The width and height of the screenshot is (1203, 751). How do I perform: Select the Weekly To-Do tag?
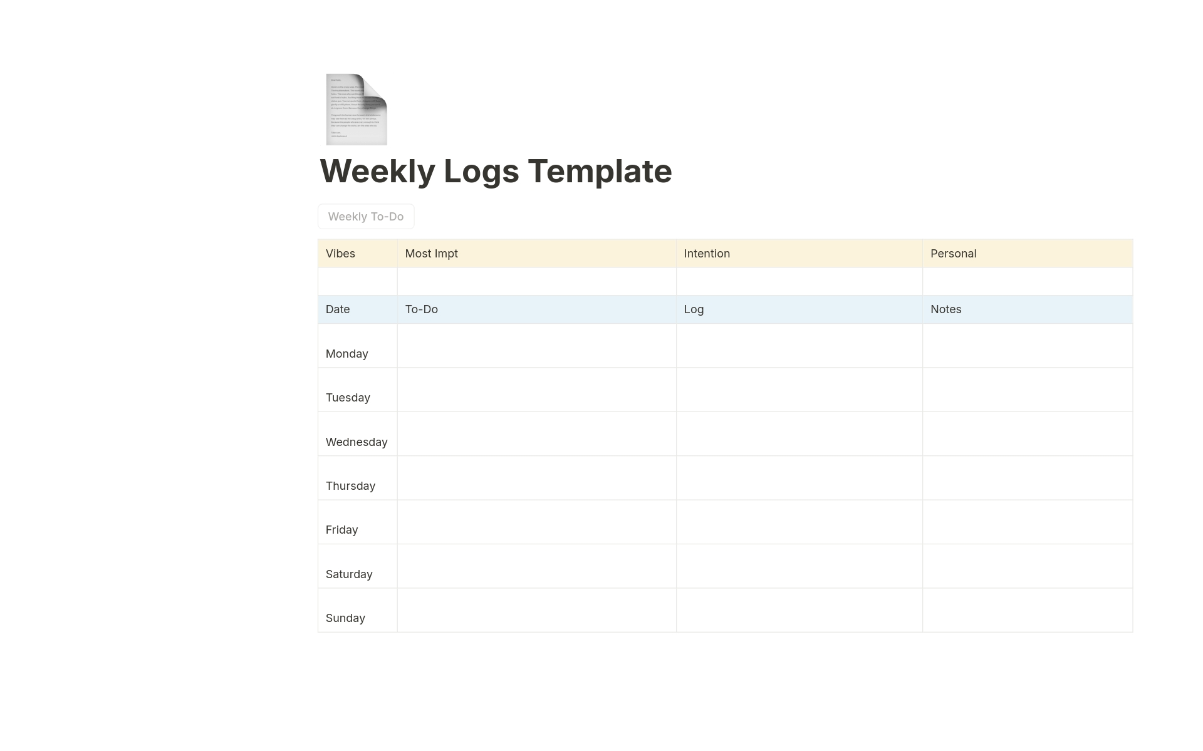(x=365, y=216)
